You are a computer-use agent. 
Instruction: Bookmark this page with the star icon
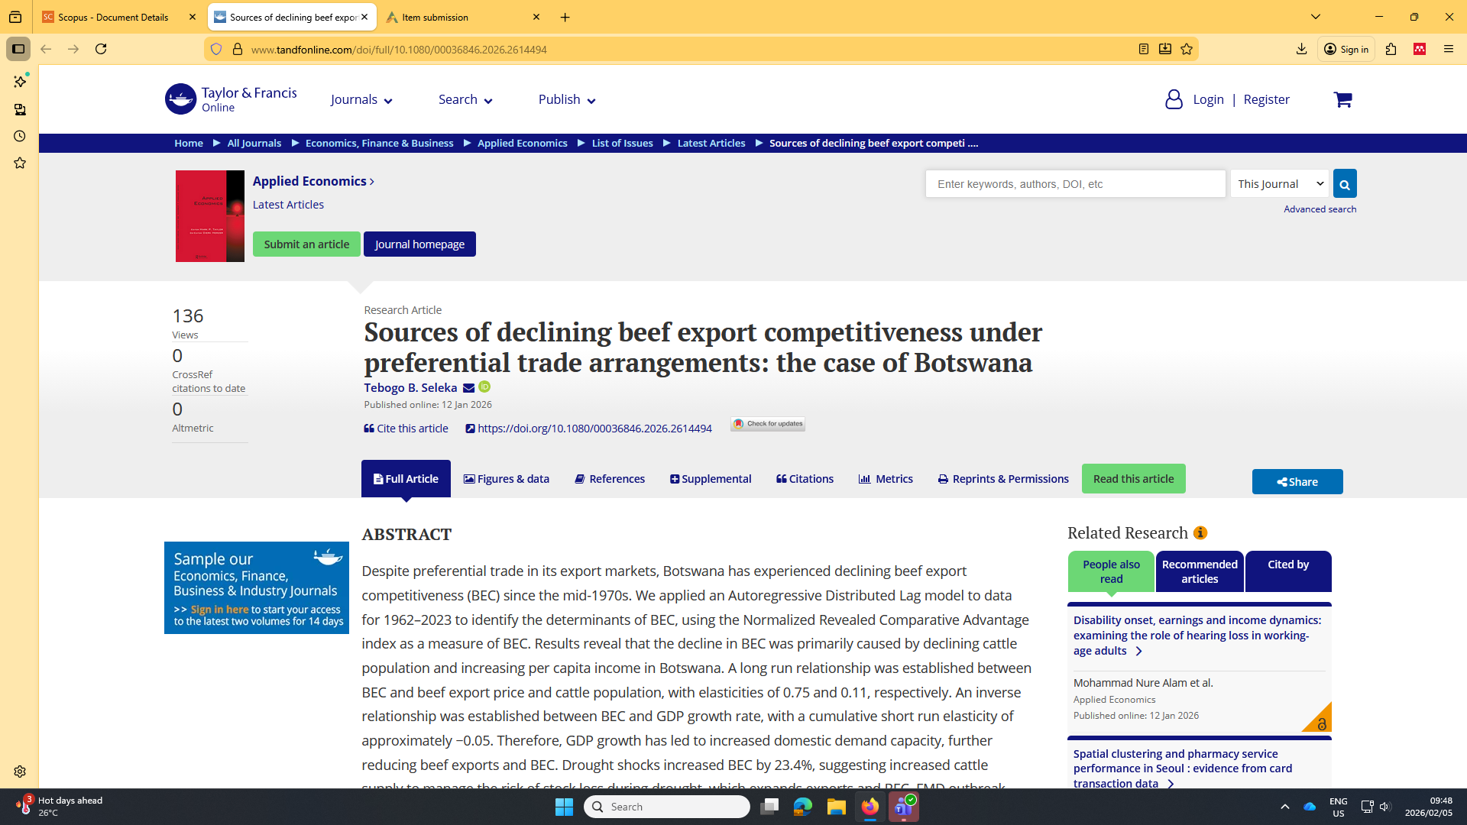(x=1187, y=50)
